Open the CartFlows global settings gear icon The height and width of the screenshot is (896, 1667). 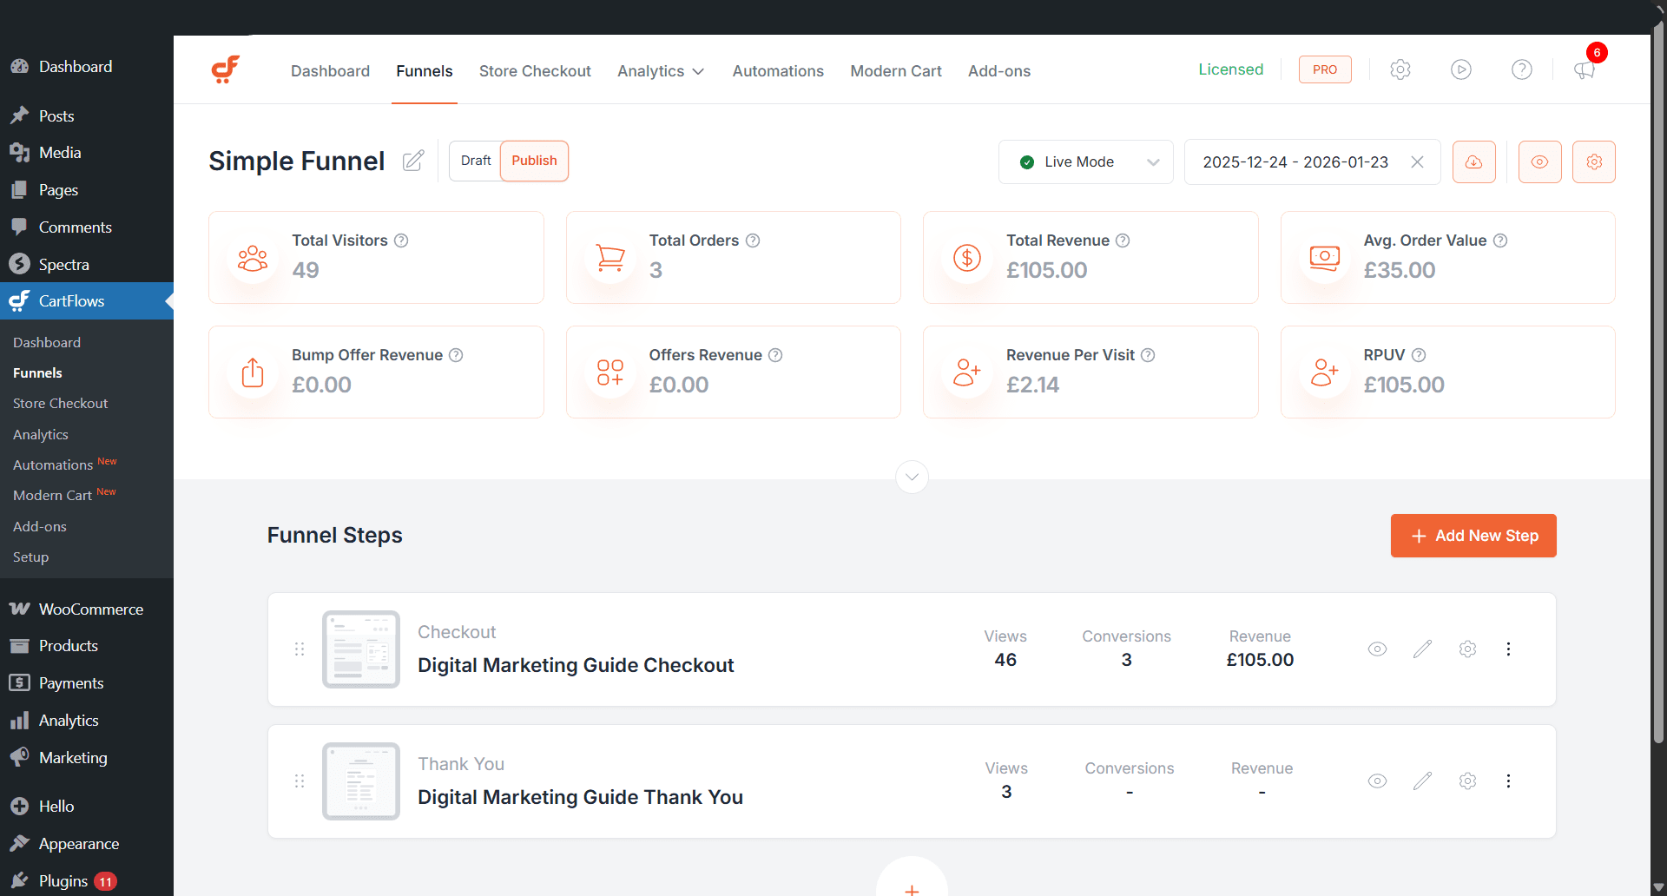tap(1400, 69)
